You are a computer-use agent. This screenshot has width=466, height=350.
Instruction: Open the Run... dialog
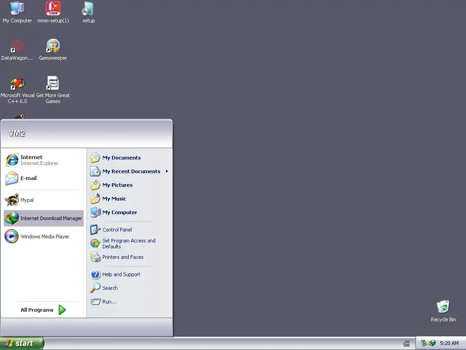(x=130, y=302)
